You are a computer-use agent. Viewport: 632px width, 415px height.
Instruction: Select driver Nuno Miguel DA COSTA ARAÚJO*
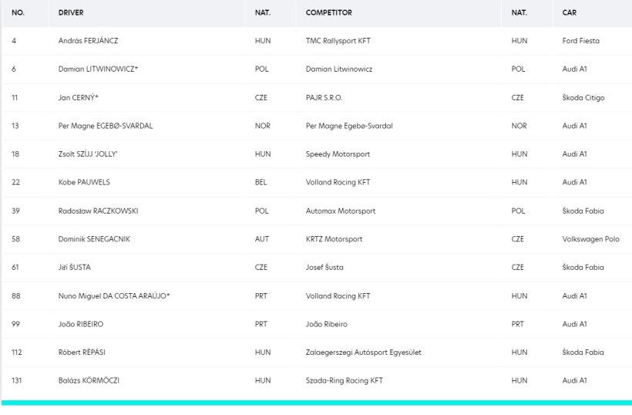tap(113, 296)
